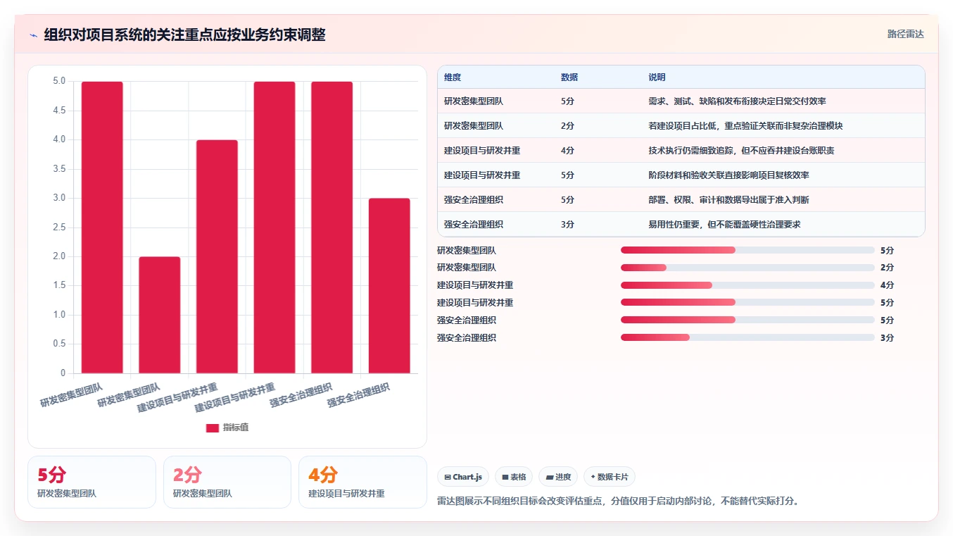Click the 研发密集型团队 progress bar showing 2分
Image resolution: width=953 pixels, height=536 pixels.
coord(747,268)
